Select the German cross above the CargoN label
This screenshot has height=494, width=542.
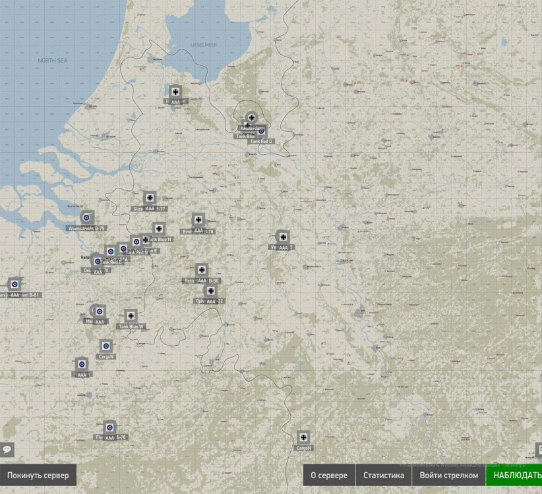(x=303, y=437)
